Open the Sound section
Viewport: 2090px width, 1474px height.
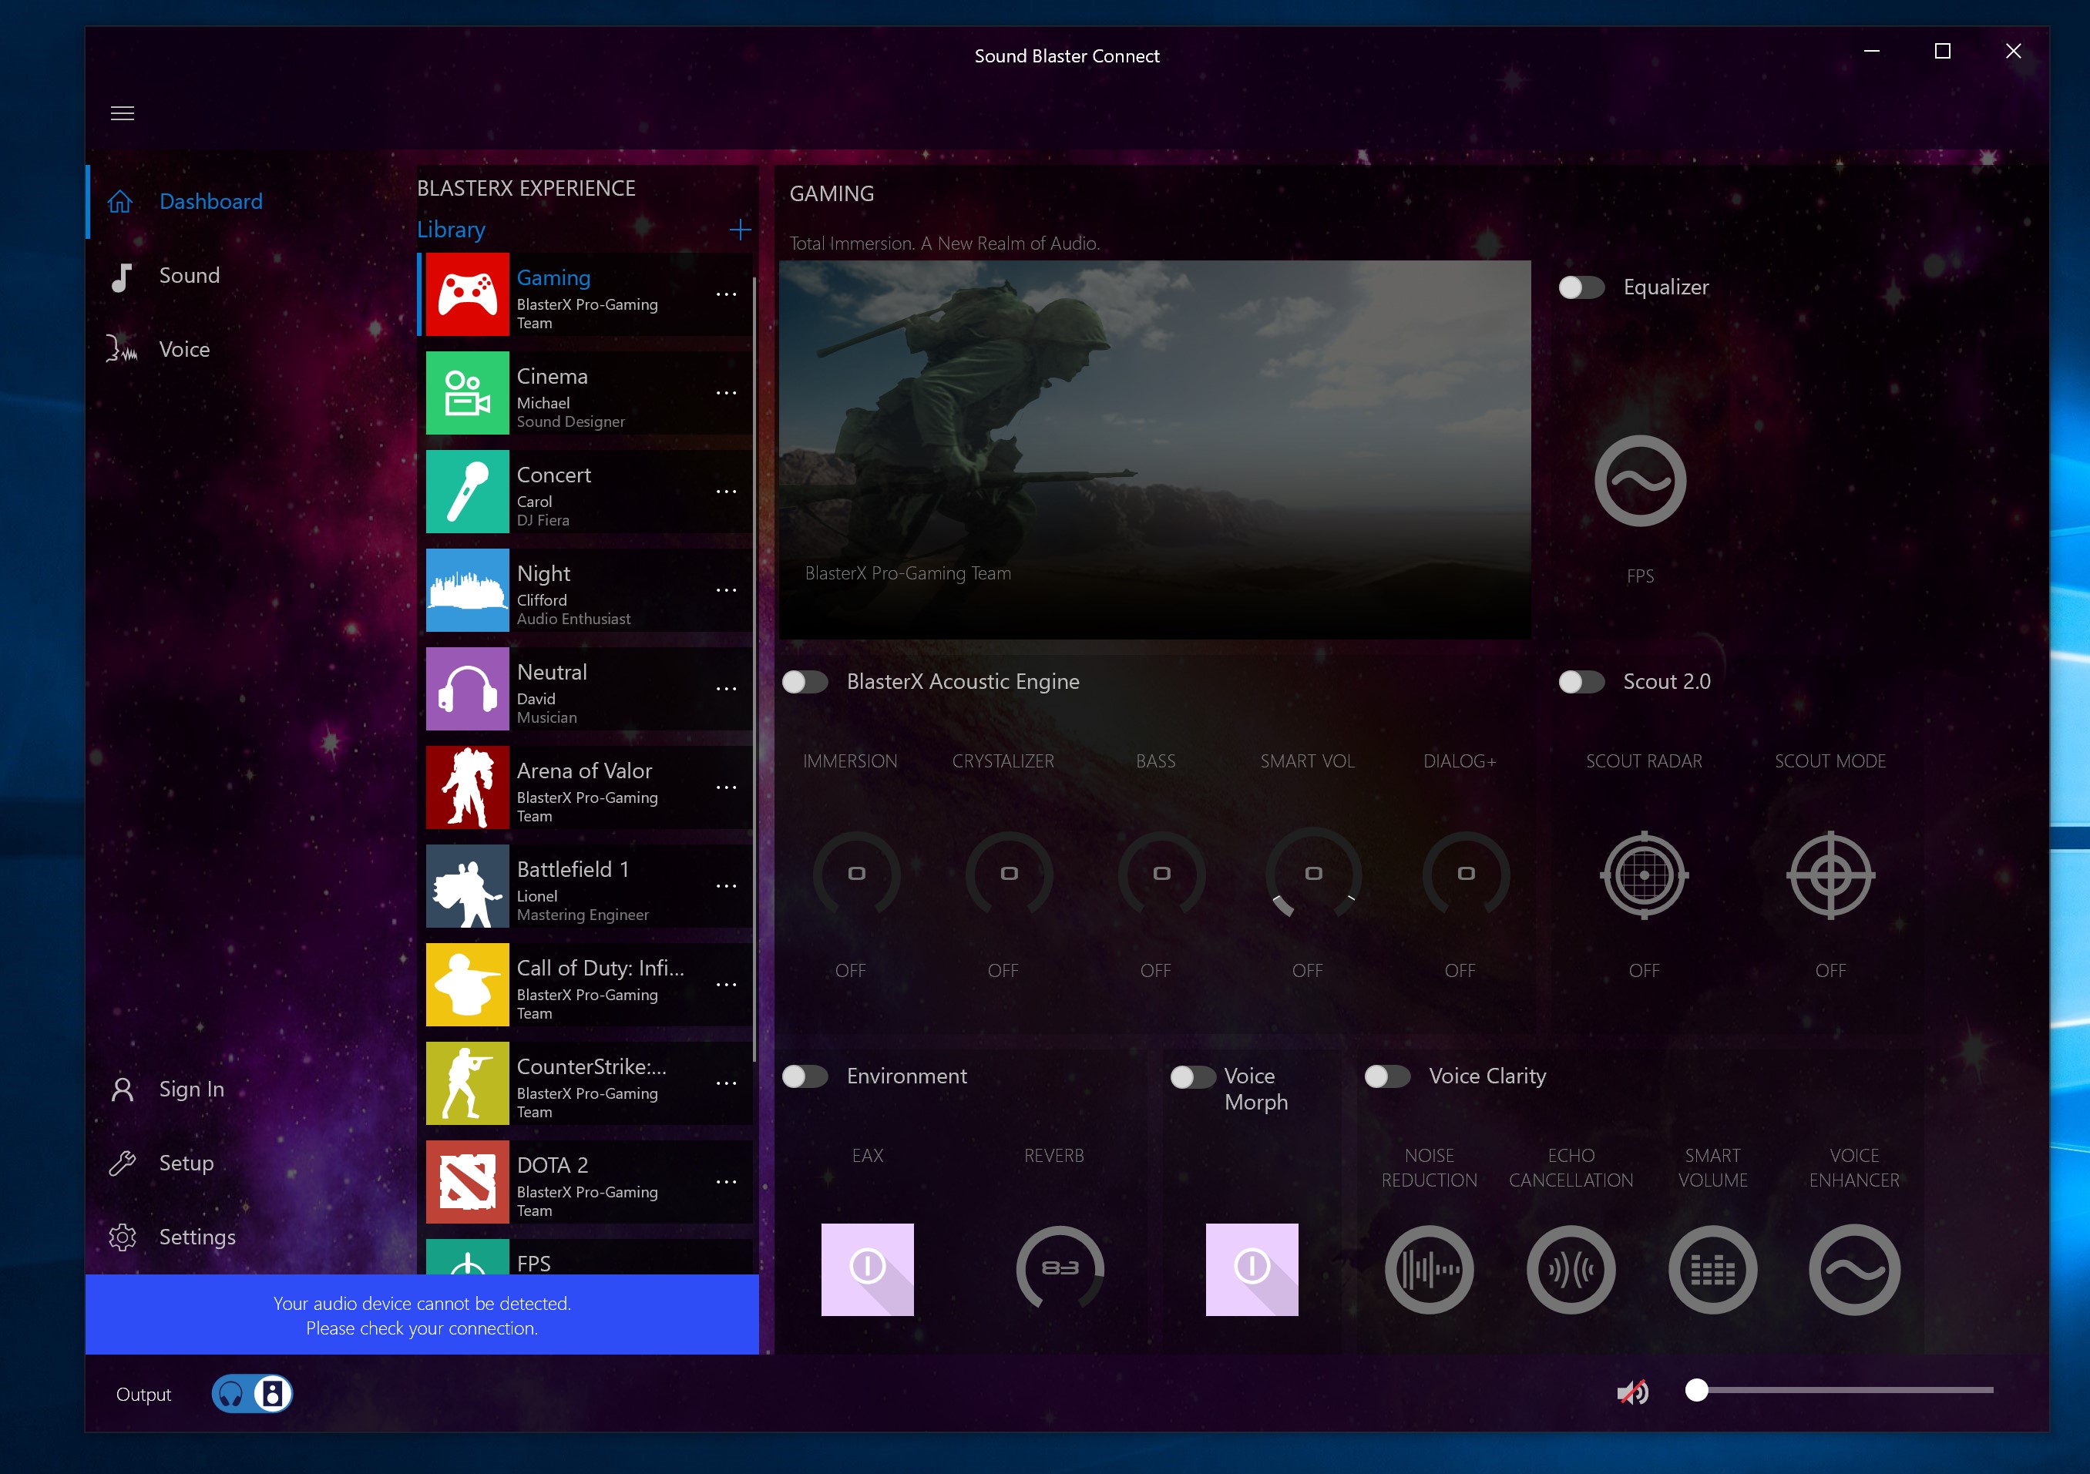tap(190, 275)
